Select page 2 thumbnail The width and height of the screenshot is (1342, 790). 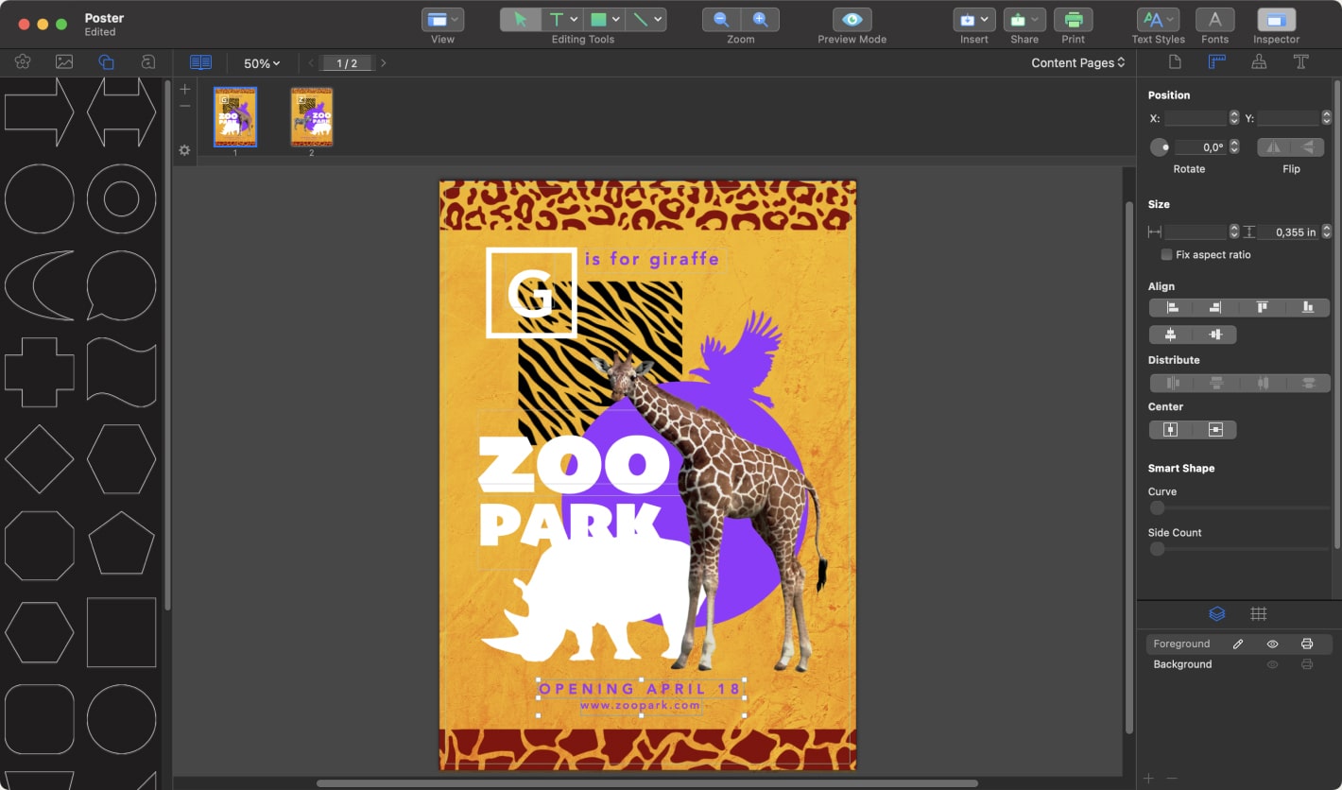pos(312,115)
